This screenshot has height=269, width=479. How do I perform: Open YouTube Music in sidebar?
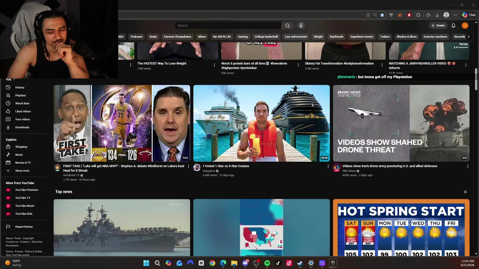coord(24,206)
